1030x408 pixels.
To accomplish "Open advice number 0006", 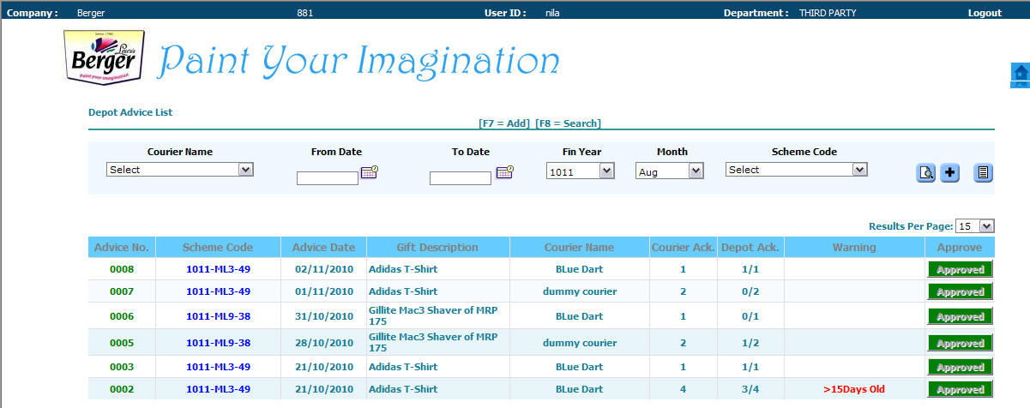I will tap(122, 316).
